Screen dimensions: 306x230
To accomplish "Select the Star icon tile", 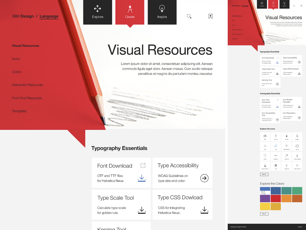I will coord(265,146).
